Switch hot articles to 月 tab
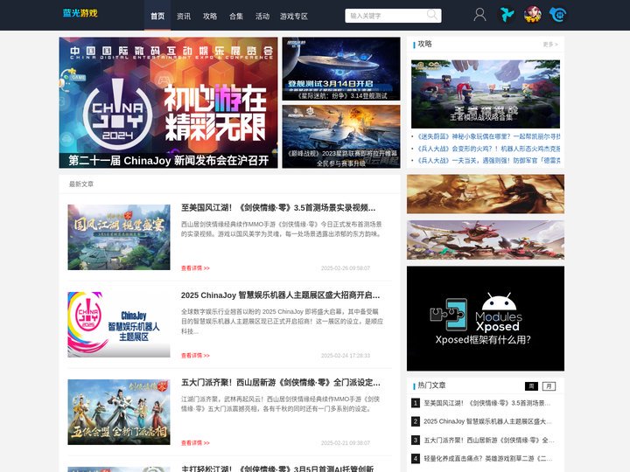 click(549, 386)
